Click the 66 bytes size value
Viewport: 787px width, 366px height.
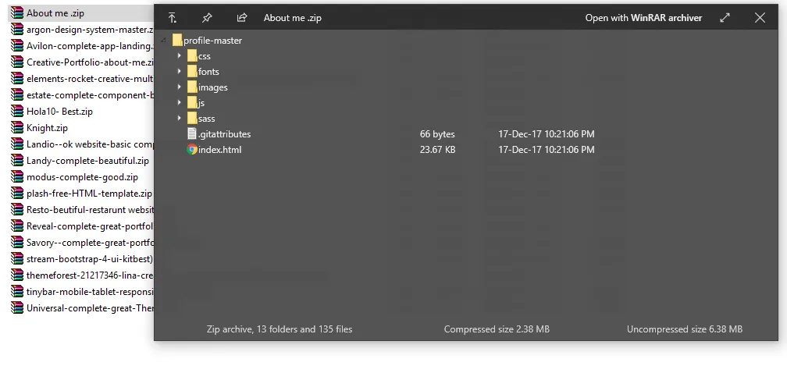(437, 134)
